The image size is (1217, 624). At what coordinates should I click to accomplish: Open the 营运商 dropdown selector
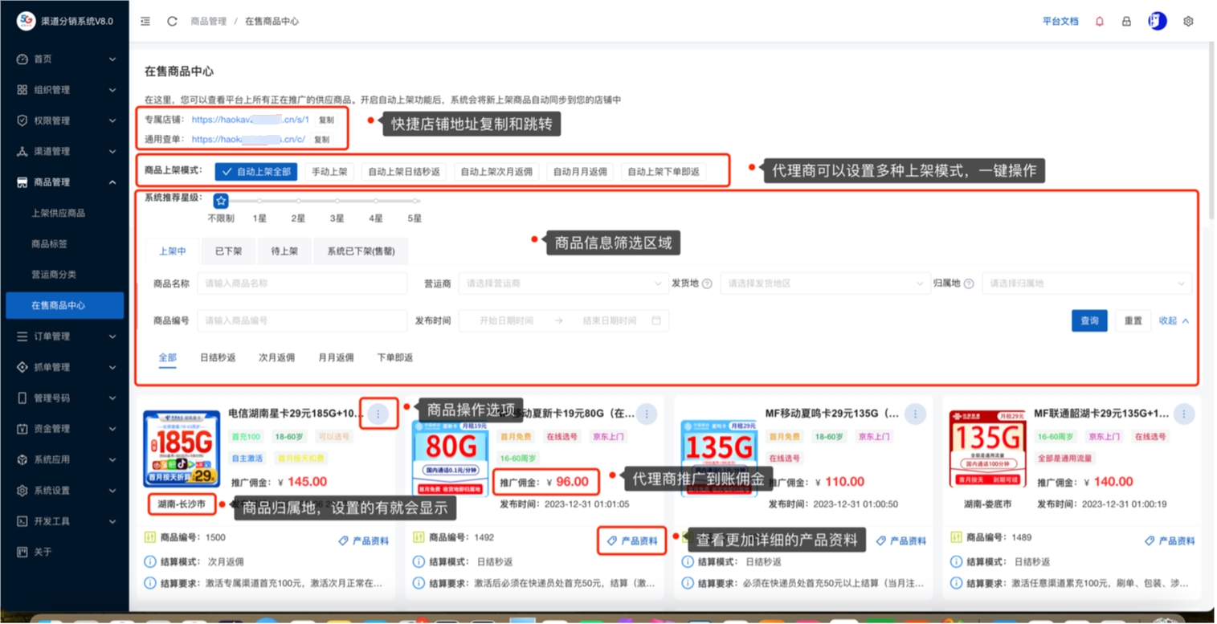[x=563, y=283]
